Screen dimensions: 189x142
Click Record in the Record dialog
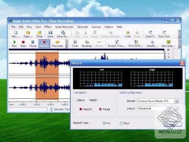(x=85, y=109)
